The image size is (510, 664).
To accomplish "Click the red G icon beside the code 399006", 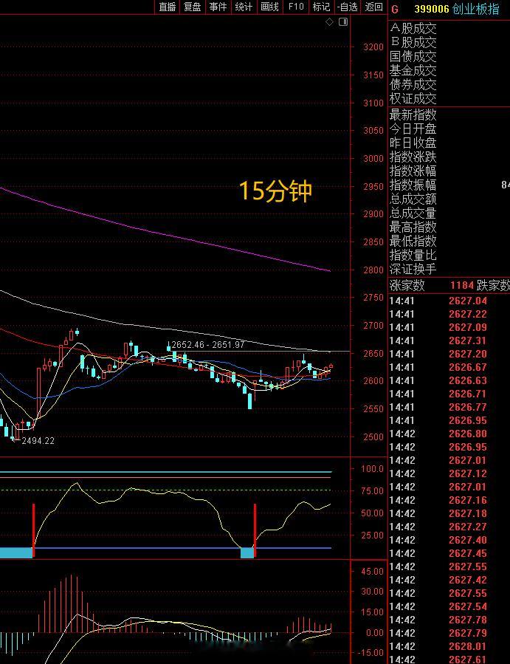I will (x=395, y=10).
